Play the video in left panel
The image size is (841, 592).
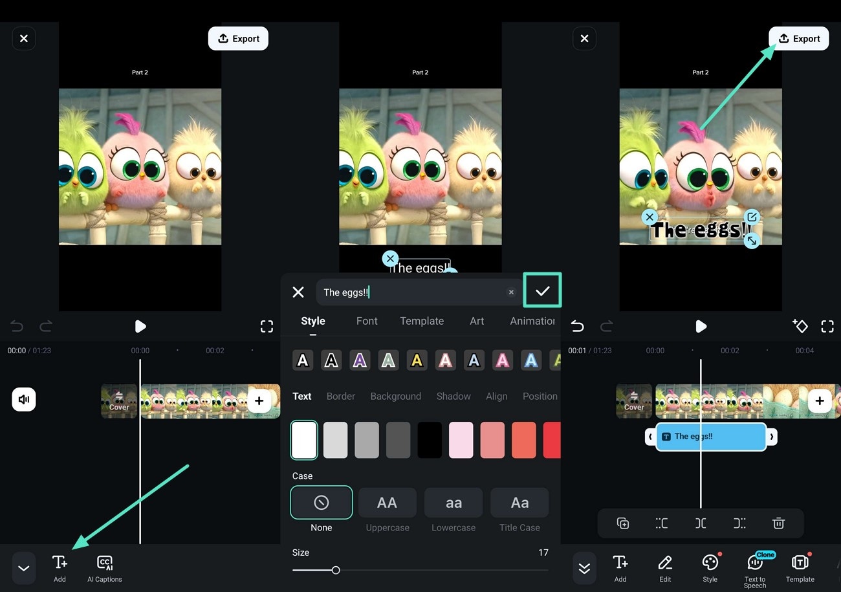(140, 327)
